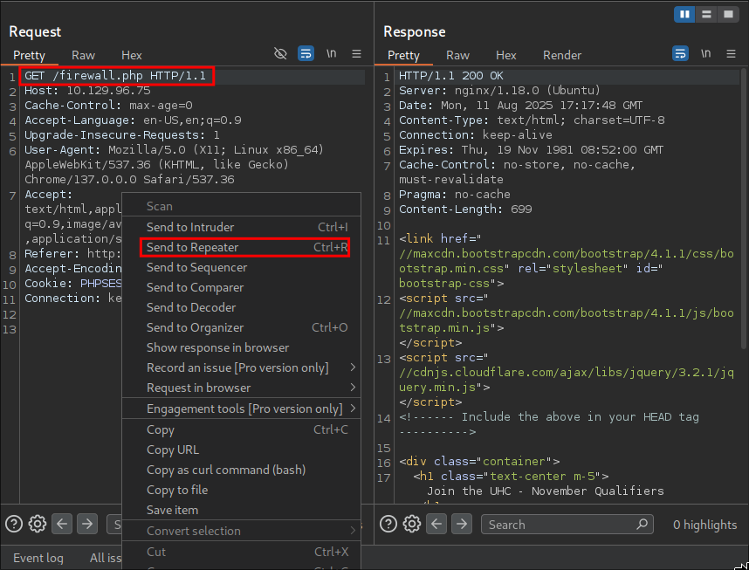Expand Convert selection submenu
749x570 pixels.
[241, 531]
